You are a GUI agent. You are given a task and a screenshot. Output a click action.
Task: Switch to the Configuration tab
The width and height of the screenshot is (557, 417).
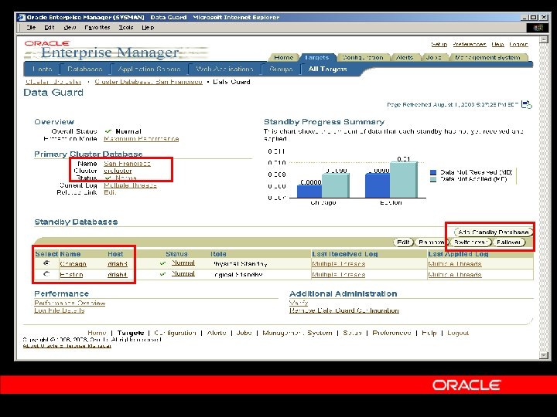[363, 57]
